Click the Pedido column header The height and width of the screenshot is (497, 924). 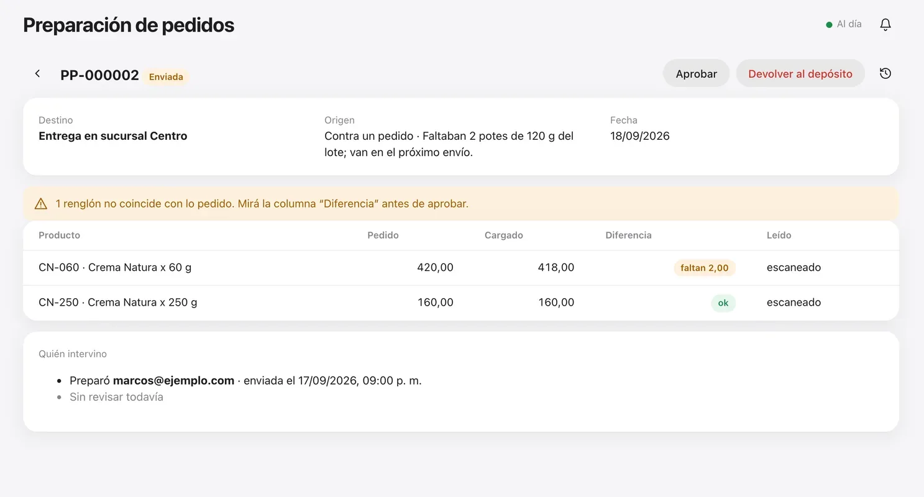pos(383,235)
